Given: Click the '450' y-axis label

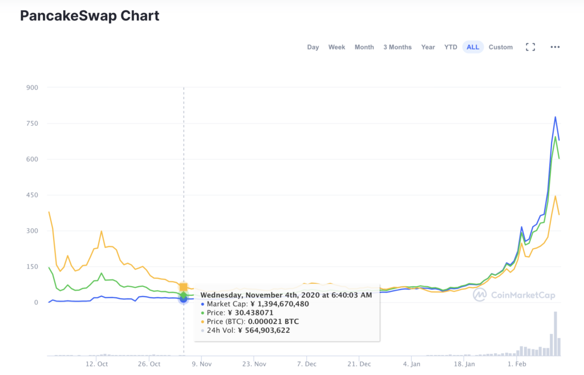Looking at the screenshot, I should tap(32, 195).
